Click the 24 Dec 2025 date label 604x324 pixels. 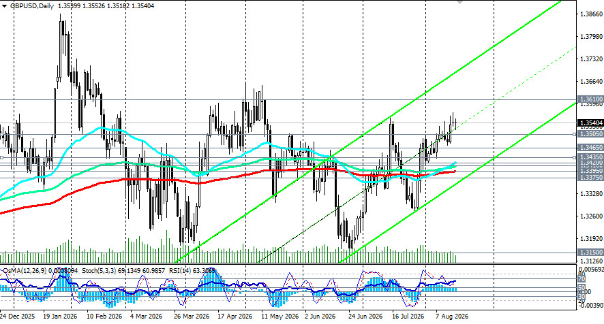(17, 317)
